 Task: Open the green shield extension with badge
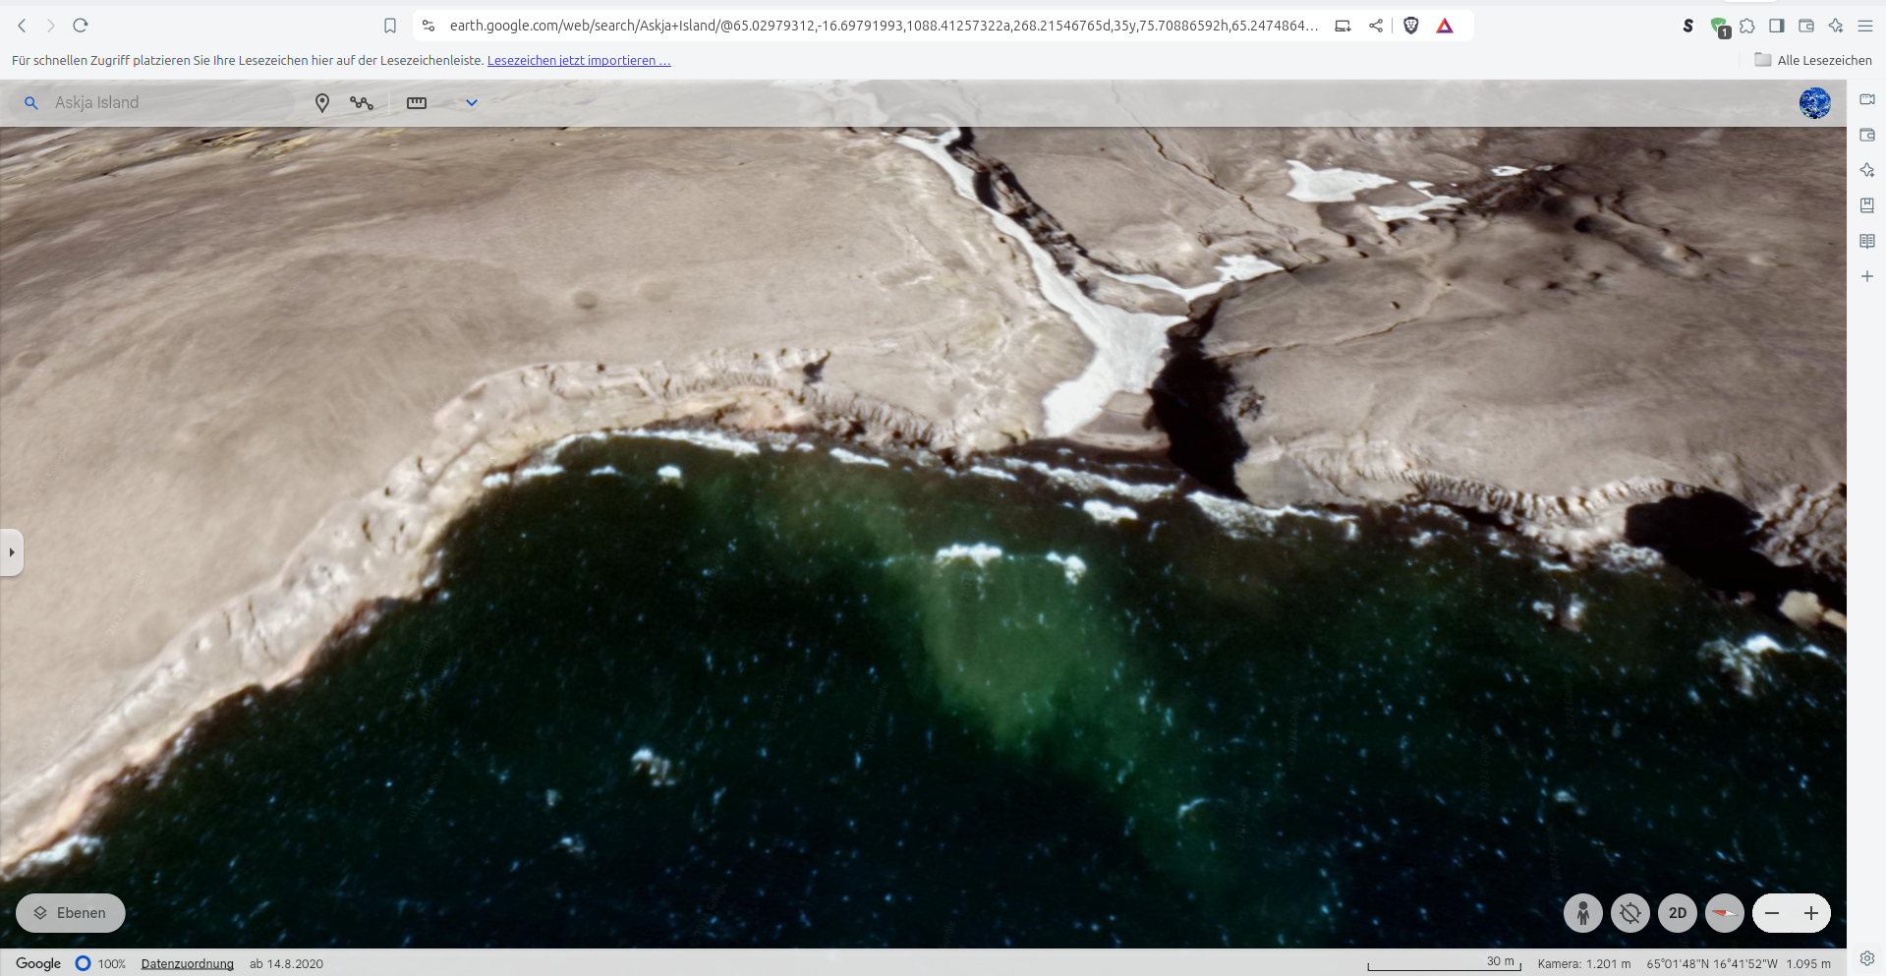(1719, 27)
